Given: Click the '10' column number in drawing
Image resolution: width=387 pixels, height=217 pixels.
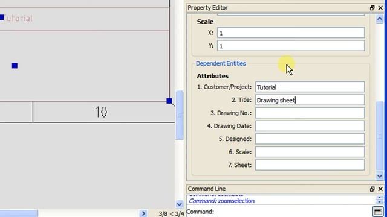Looking at the screenshot, I should 101,112.
